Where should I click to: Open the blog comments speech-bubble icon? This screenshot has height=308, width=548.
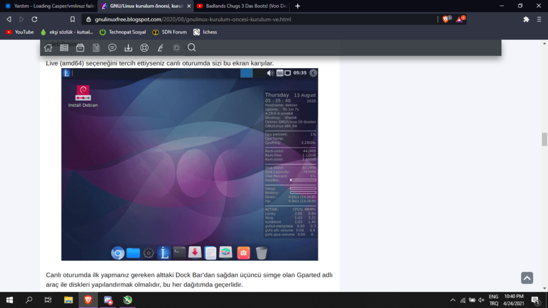tap(112, 48)
